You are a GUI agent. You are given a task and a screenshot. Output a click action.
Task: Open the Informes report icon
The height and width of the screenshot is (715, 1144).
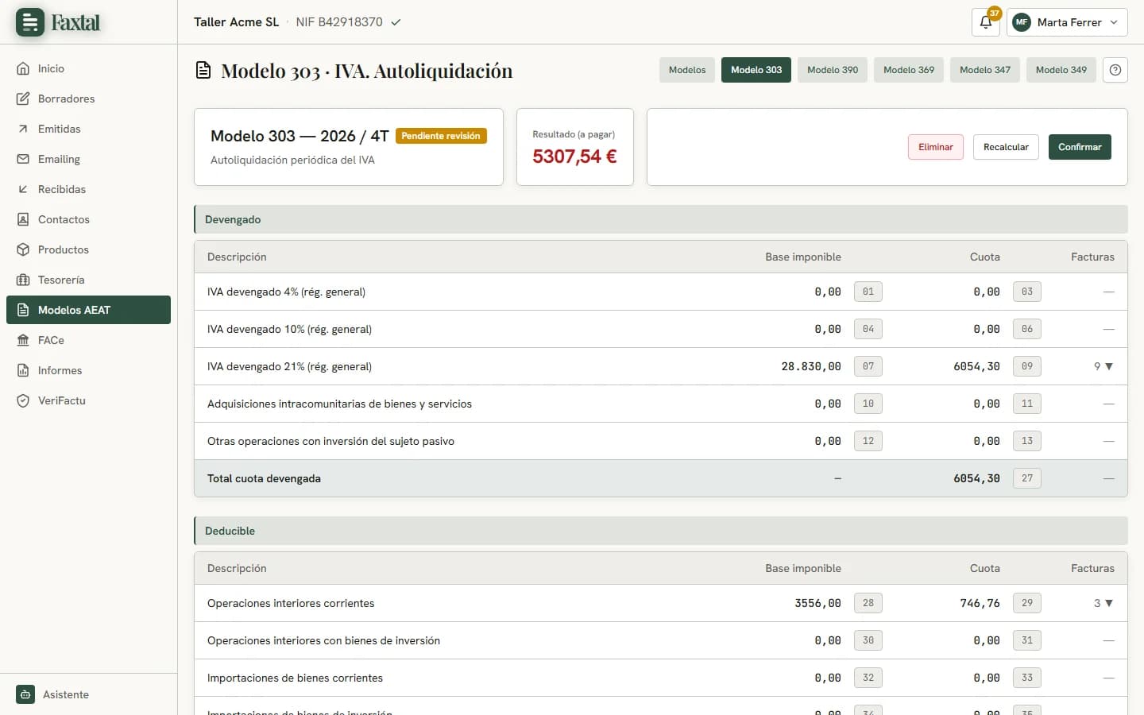point(23,370)
